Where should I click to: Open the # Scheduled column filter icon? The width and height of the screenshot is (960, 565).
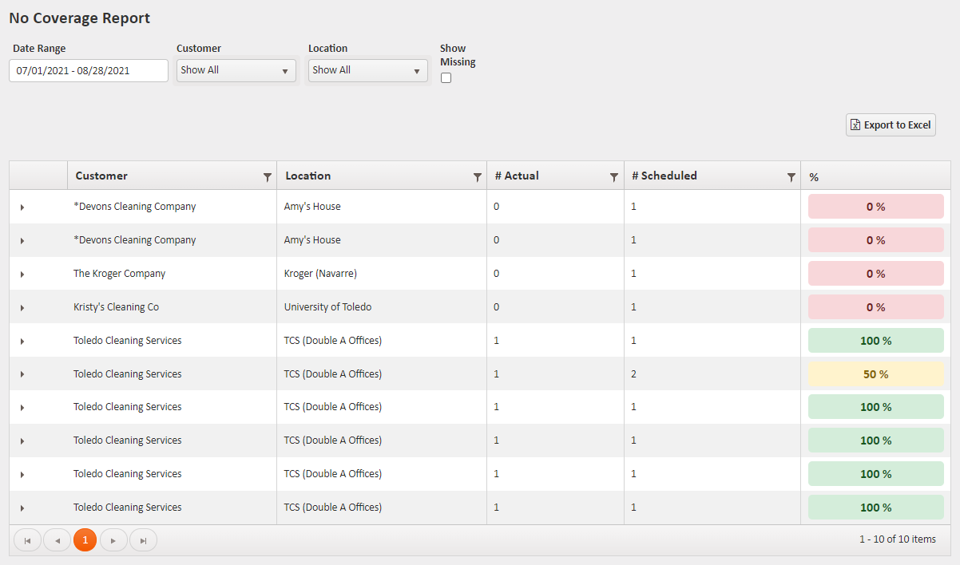pyautogui.click(x=791, y=177)
